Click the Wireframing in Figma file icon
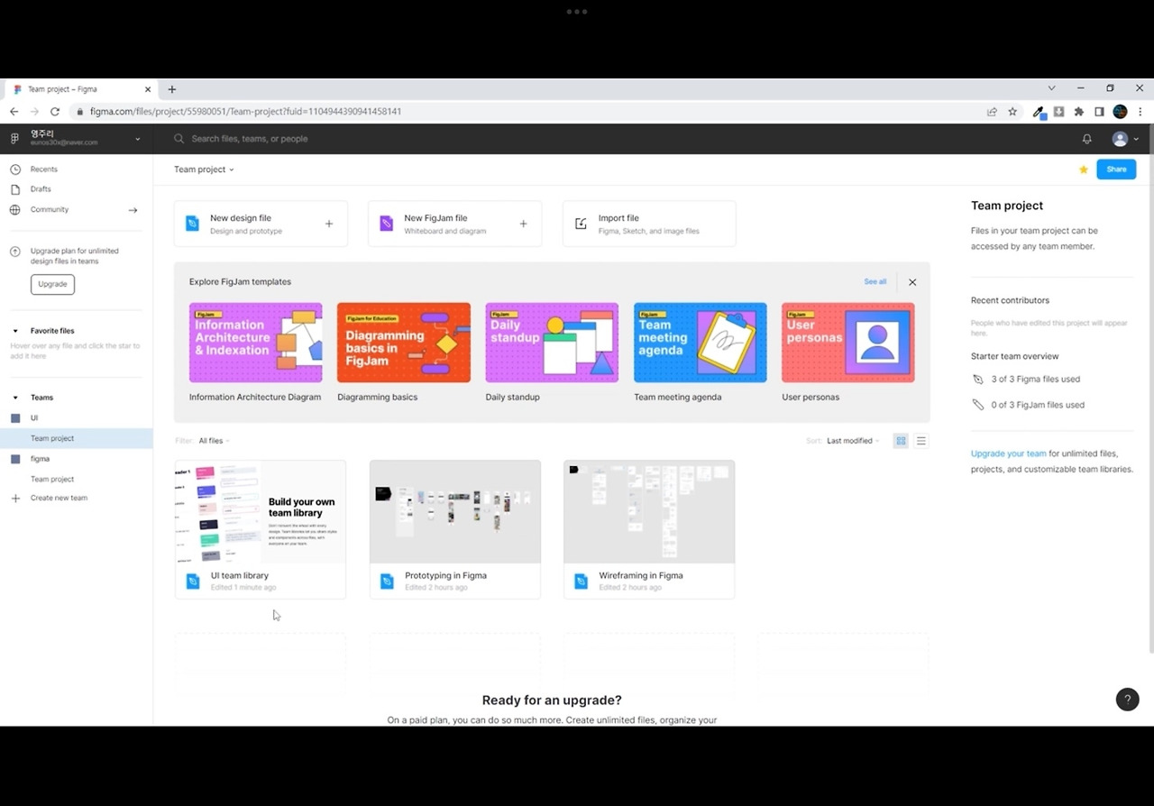 (581, 582)
